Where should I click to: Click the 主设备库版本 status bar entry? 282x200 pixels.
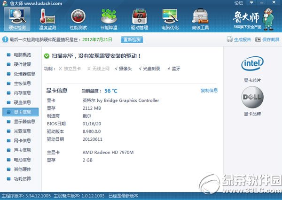pos(79,196)
